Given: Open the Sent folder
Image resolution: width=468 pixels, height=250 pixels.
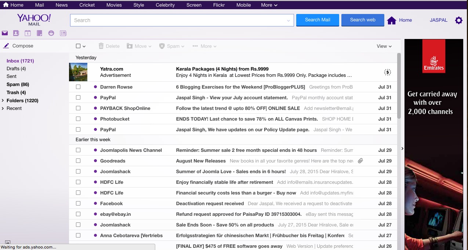Looking at the screenshot, I should 11,76.
